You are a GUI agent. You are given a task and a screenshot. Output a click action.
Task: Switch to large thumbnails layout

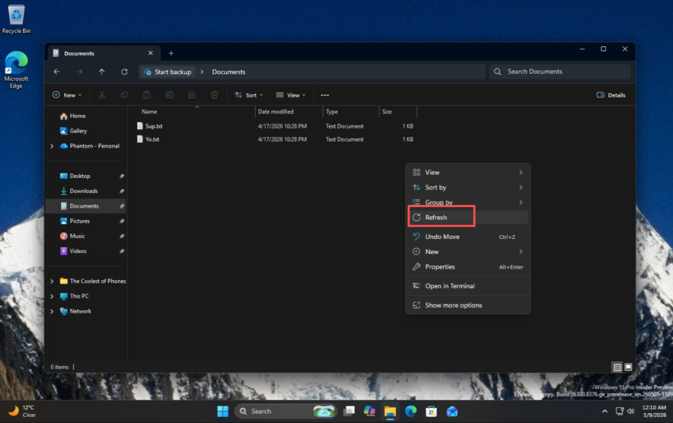(x=628, y=367)
